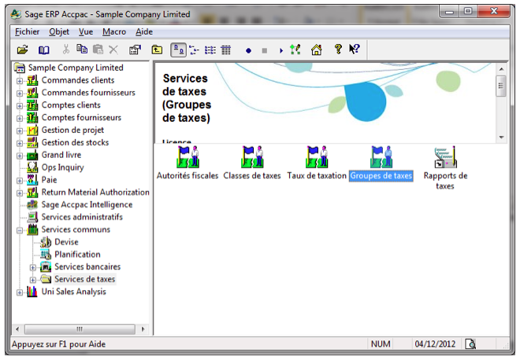Click the status bar document magnifier icon
520x360 pixels.
click(470, 344)
